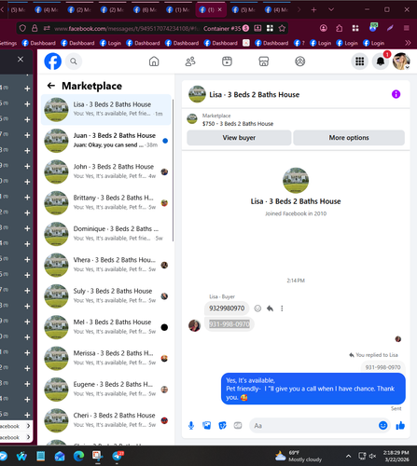Click View buyer button
The image size is (417, 466).
239,138
